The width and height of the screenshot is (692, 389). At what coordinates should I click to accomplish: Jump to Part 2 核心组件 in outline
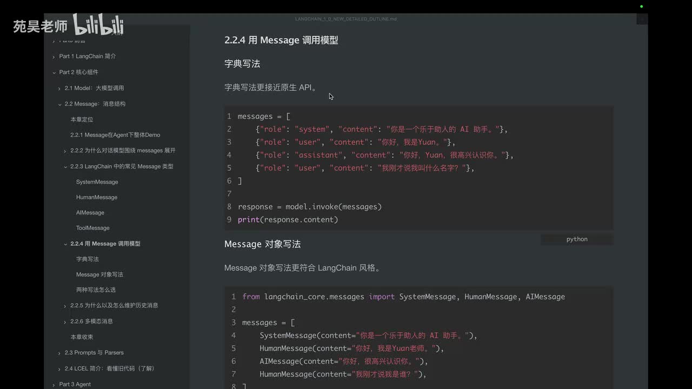point(79,72)
